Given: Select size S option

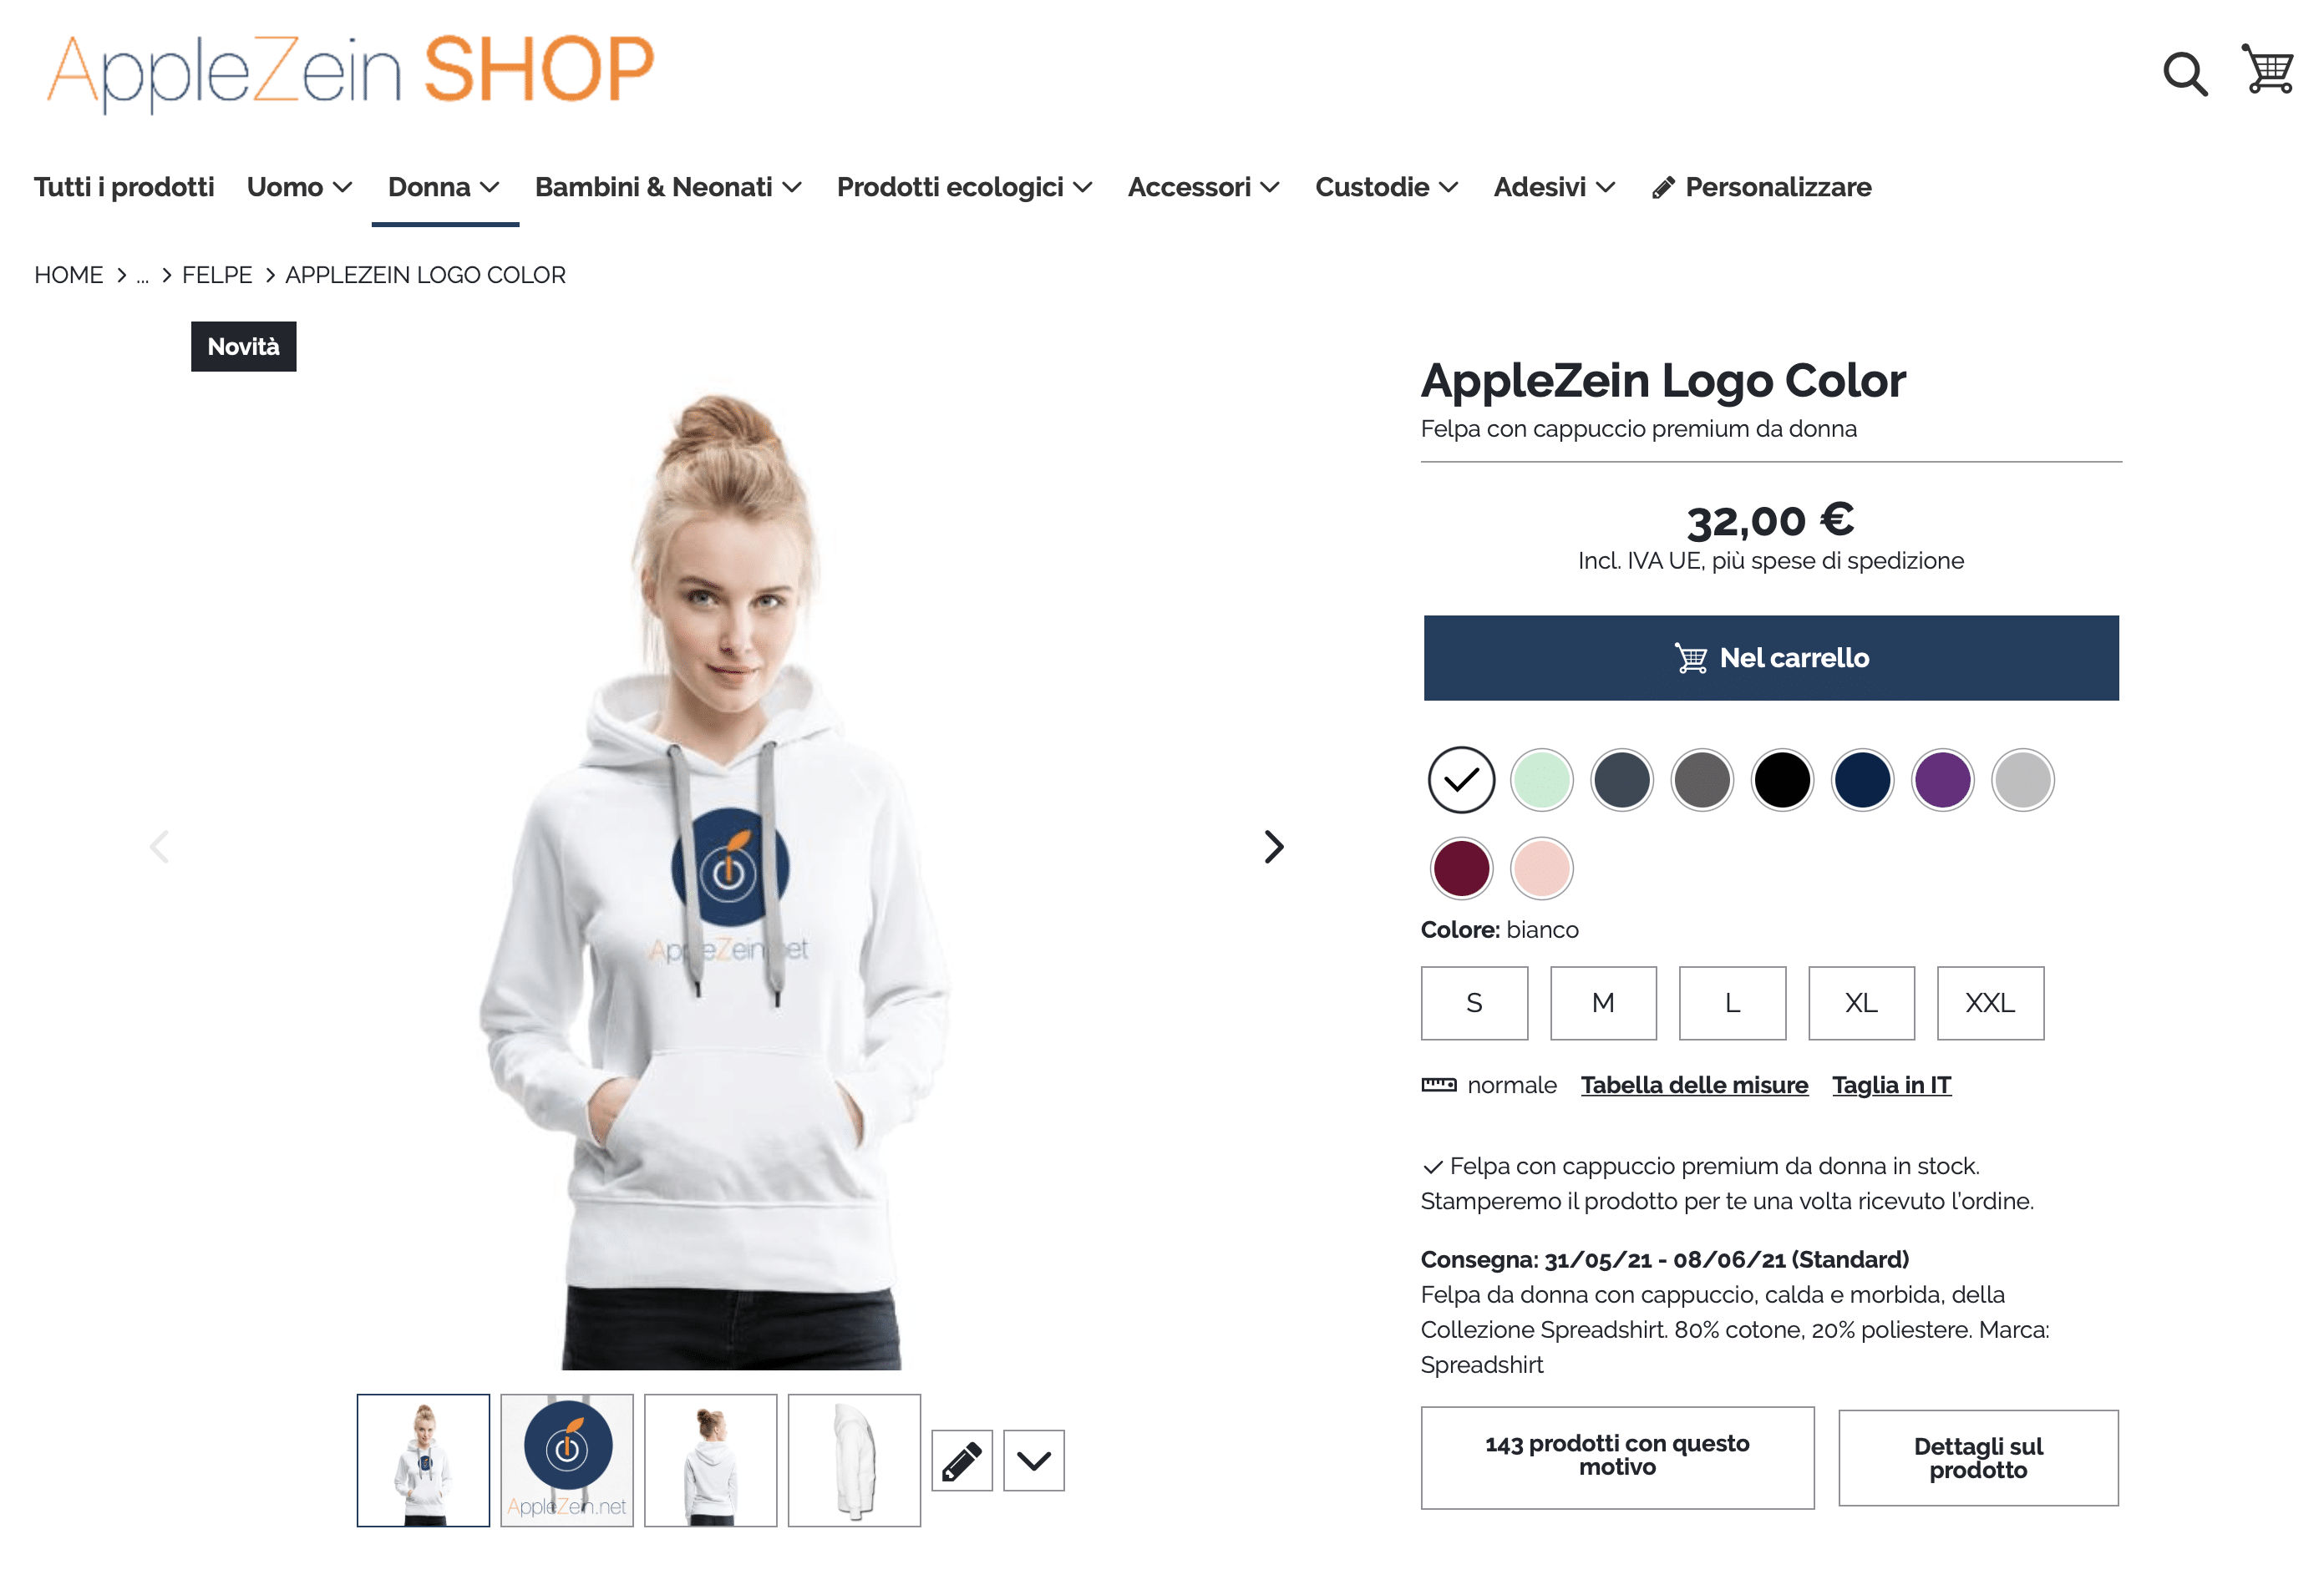Looking at the screenshot, I should (x=1474, y=1002).
